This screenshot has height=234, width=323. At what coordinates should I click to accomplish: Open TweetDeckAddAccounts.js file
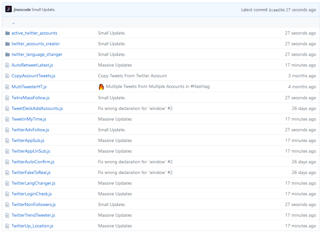(x=37, y=109)
